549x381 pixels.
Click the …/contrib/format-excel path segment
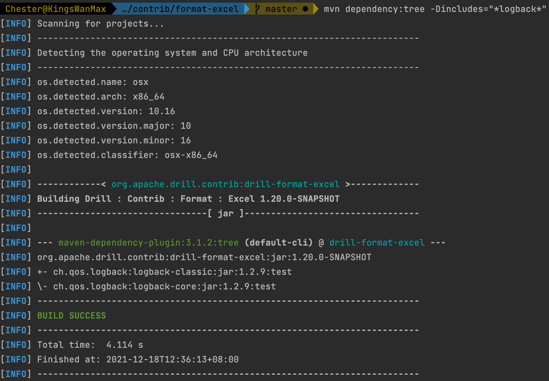pyautogui.click(x=180, y=9)
